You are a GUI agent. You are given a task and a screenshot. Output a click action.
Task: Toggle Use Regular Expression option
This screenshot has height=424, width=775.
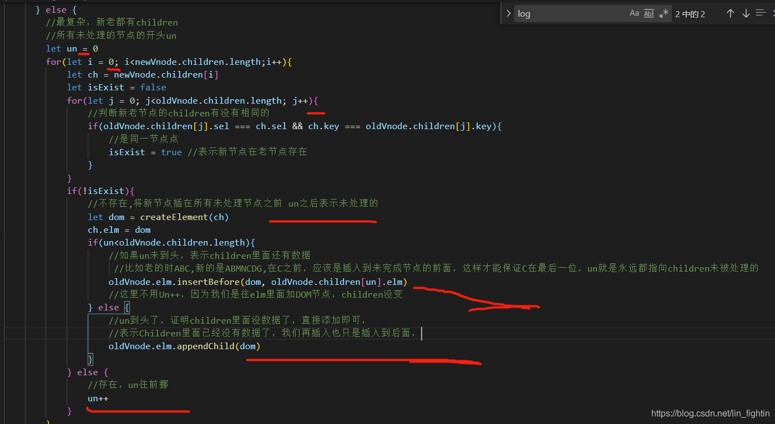click(x=663, y=14)
